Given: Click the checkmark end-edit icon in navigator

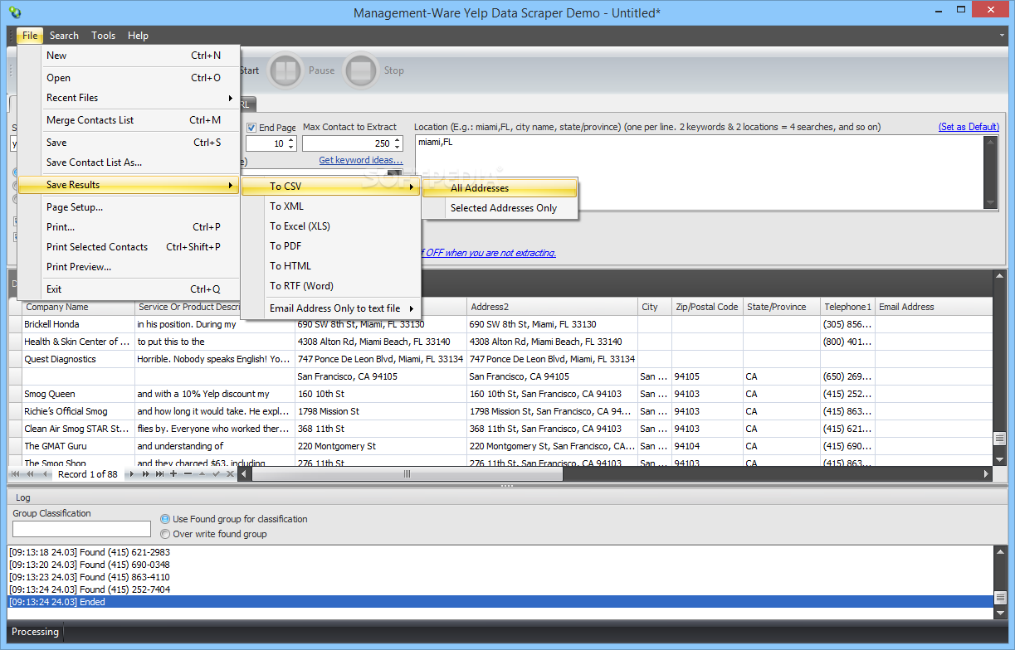Looking at the screenshot, I should click(215, 474).
